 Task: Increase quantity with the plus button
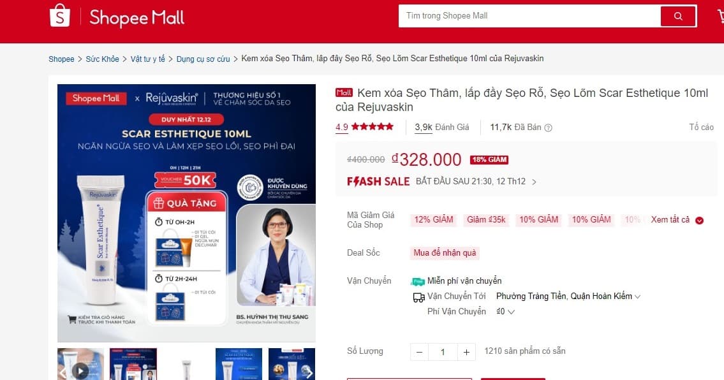(466, 353)
